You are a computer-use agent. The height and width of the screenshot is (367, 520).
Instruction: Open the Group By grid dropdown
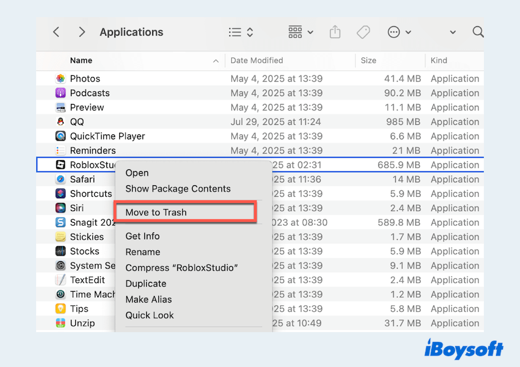[300, 32]
